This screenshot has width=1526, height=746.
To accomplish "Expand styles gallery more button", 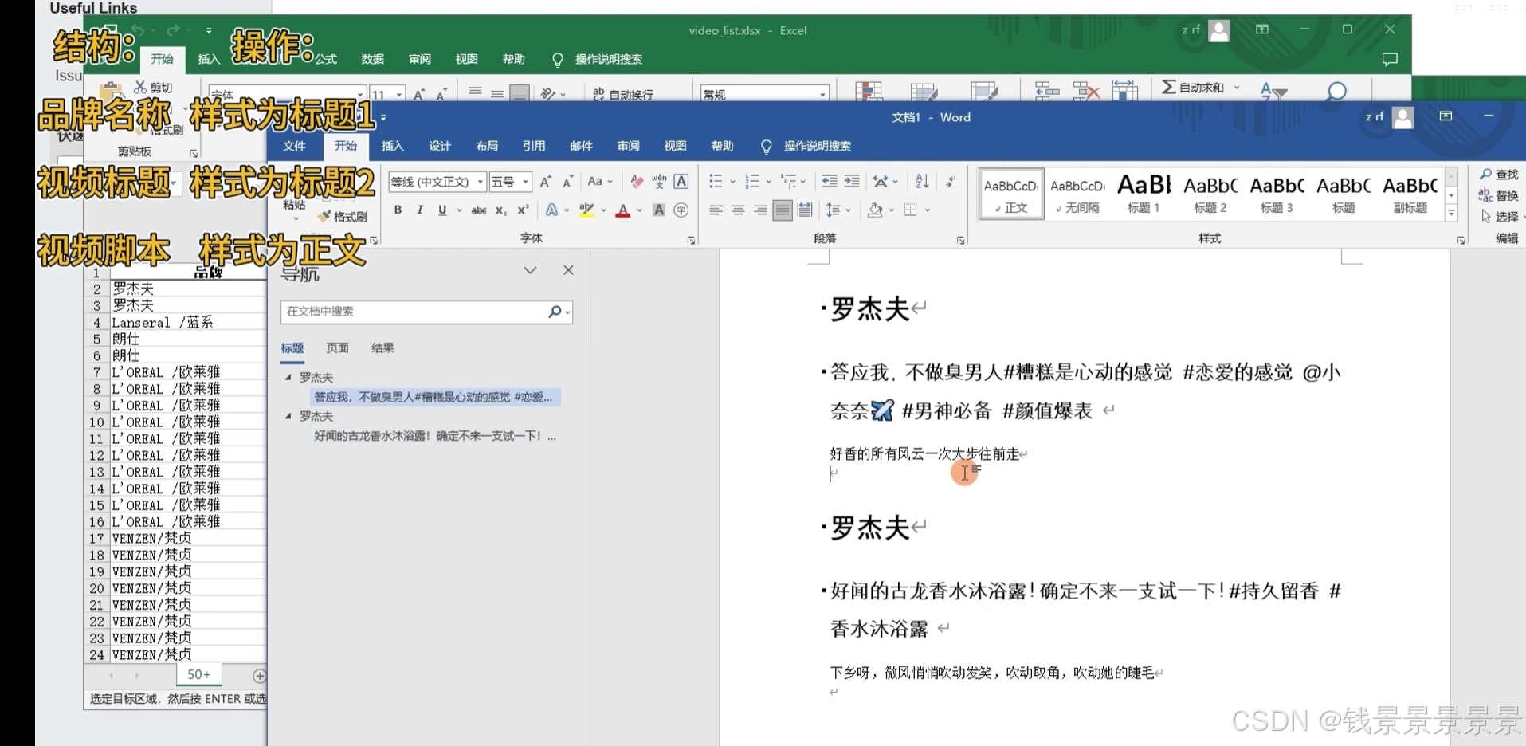I will point(1451,214).
